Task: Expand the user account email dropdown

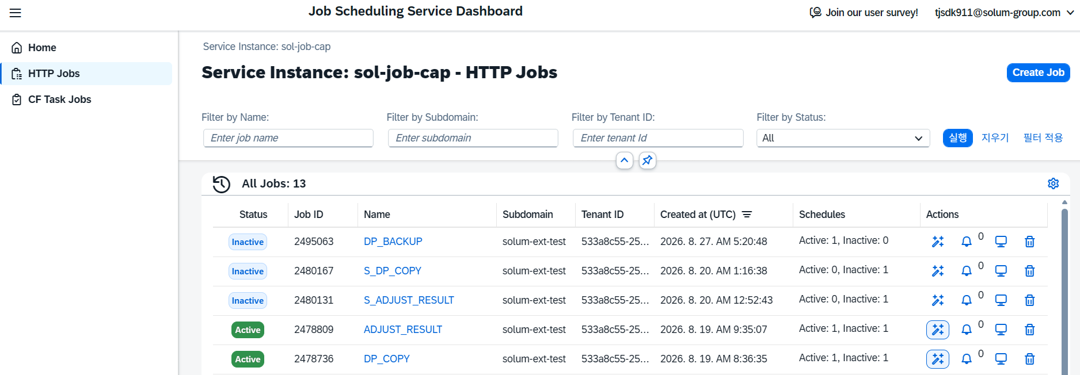Action: tap(1005, 13)
